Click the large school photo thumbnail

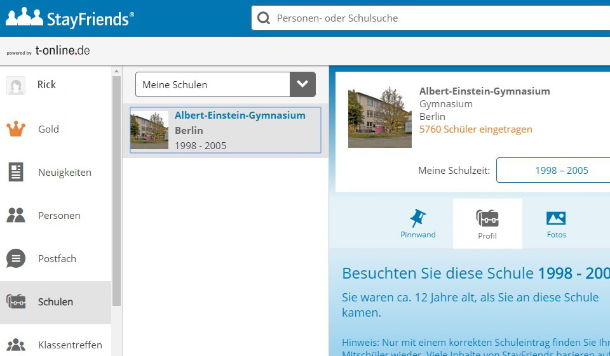pos(379,117)
